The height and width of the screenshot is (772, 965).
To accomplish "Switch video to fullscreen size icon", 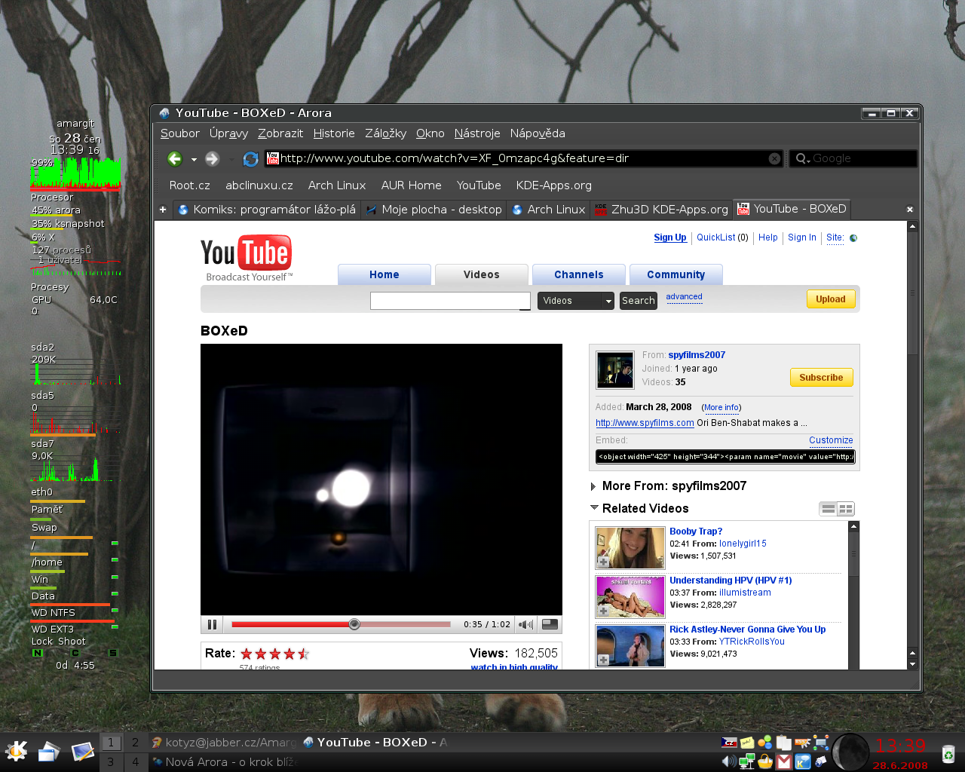I will click(x=550, y=624).
